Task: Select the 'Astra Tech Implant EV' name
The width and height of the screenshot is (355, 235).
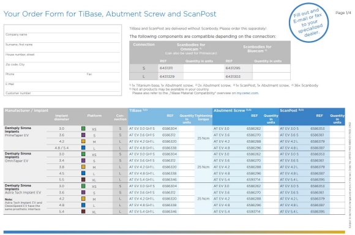Action: pyautogui.click(x=23, y=192)
